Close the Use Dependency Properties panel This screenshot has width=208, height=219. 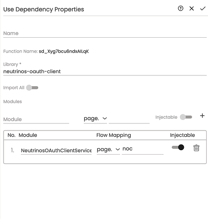[x=191, y=8]
